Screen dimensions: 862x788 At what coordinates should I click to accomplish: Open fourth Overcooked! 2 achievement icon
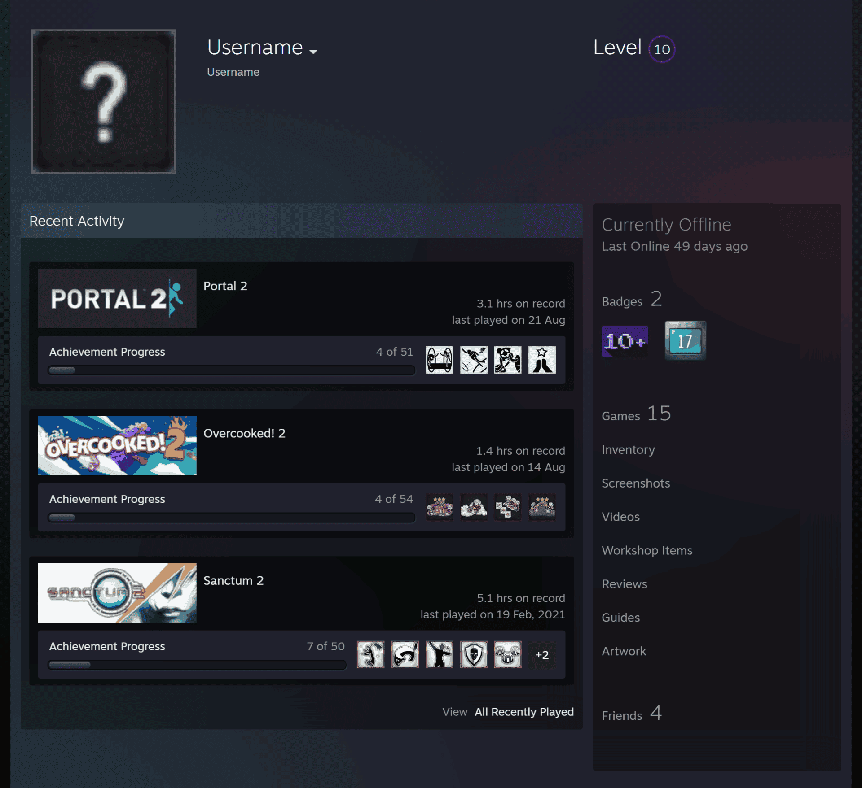[x=542, y=507]
